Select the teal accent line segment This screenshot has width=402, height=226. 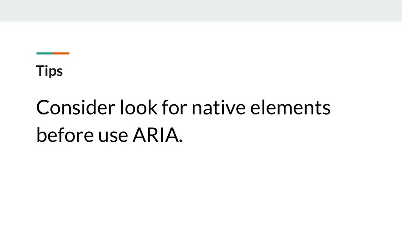pyautogui.click(x=45, y=53)
